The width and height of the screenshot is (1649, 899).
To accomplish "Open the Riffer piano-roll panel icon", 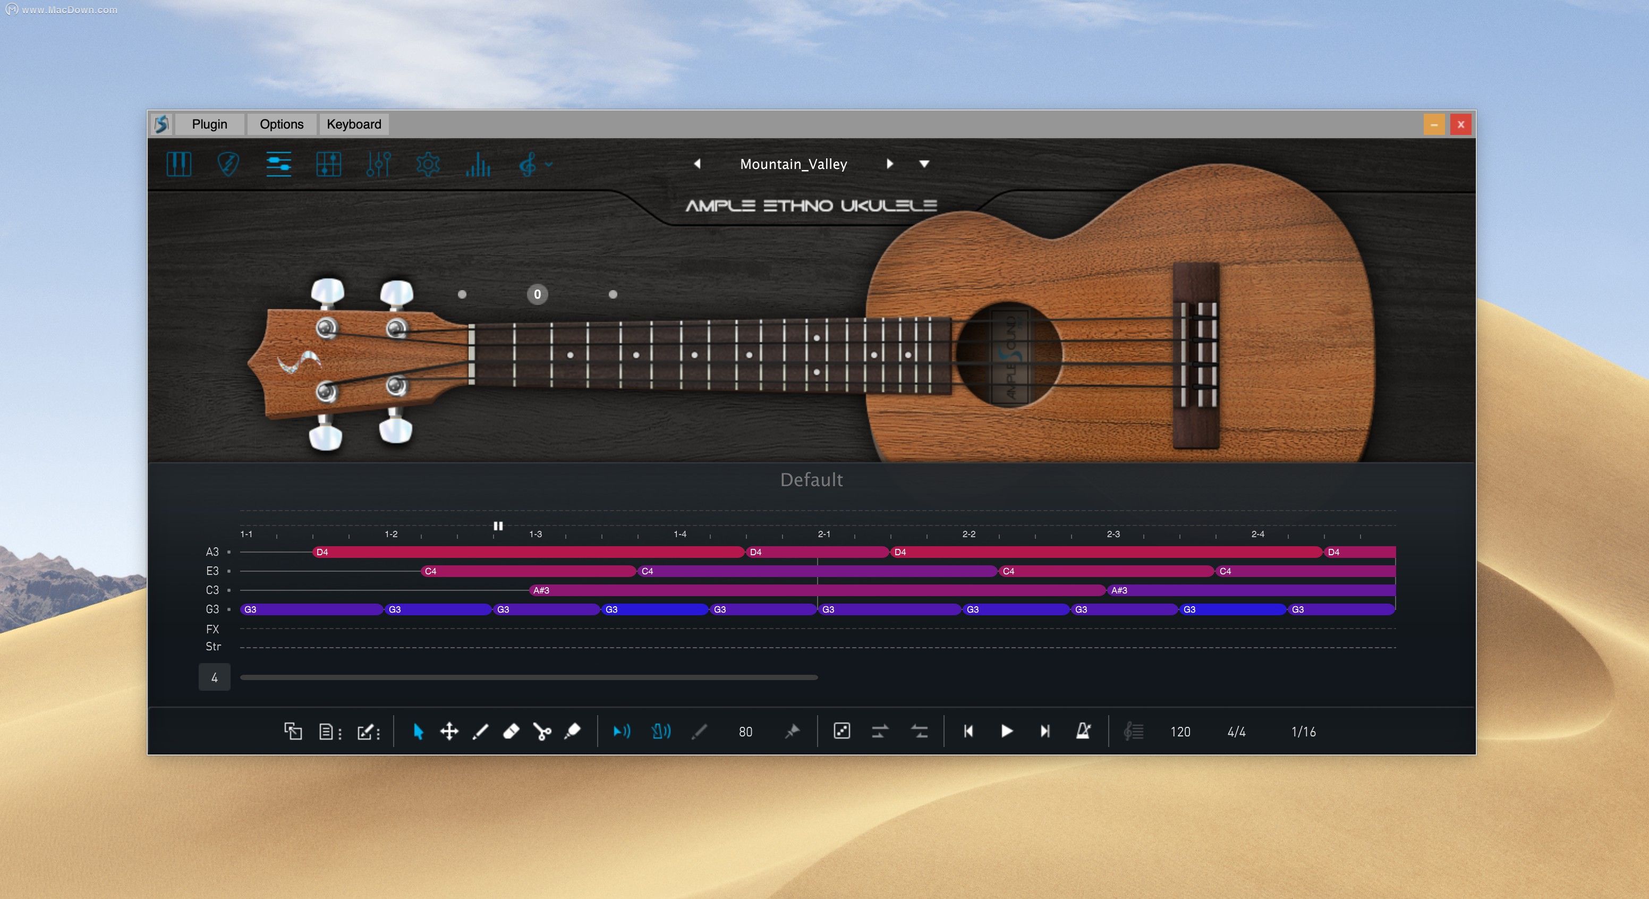I will click(x=278, y=165).
